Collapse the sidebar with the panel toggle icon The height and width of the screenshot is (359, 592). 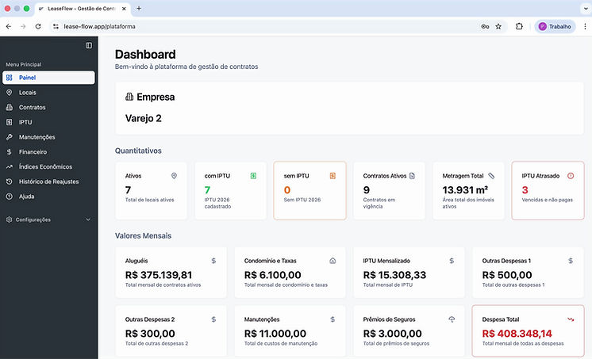(x=89, y=45)
